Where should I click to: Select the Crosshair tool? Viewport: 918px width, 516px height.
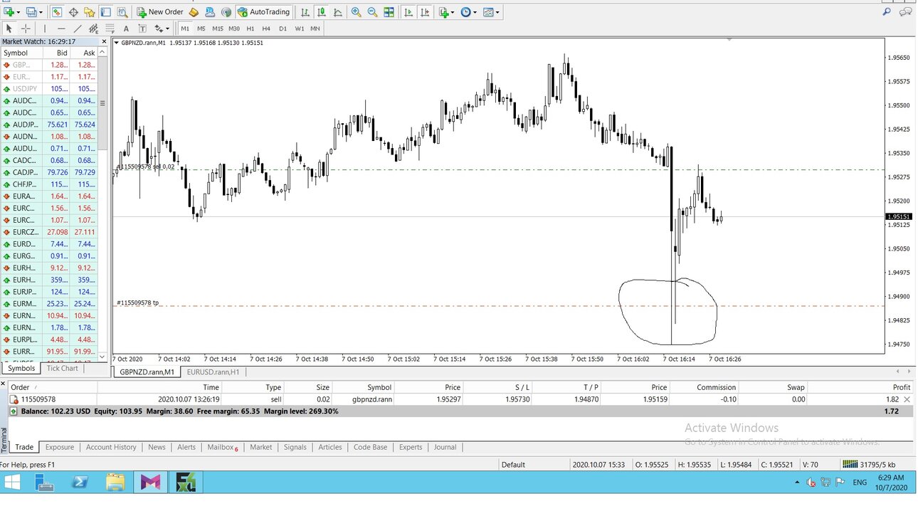point(26,28)
